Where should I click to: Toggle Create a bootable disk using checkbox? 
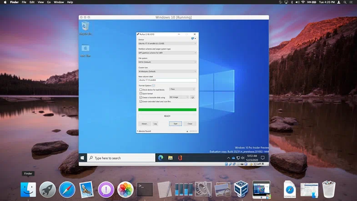click(141, 97)
